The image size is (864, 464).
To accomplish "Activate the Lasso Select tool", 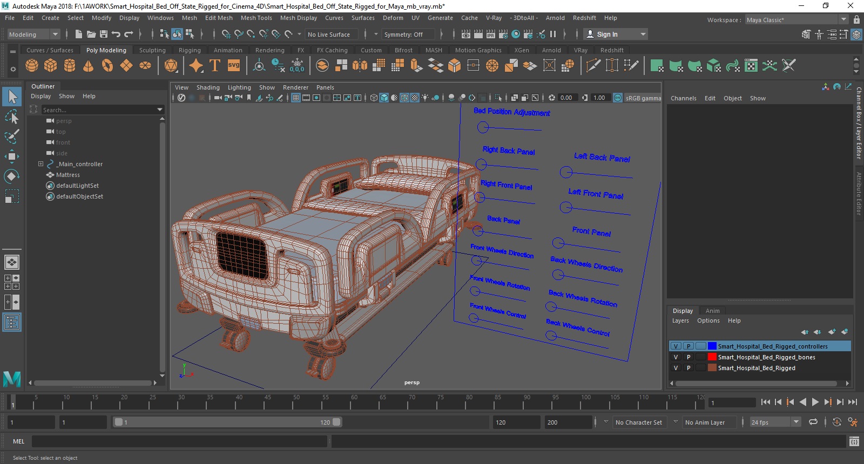I will click(x=12, y=117).
